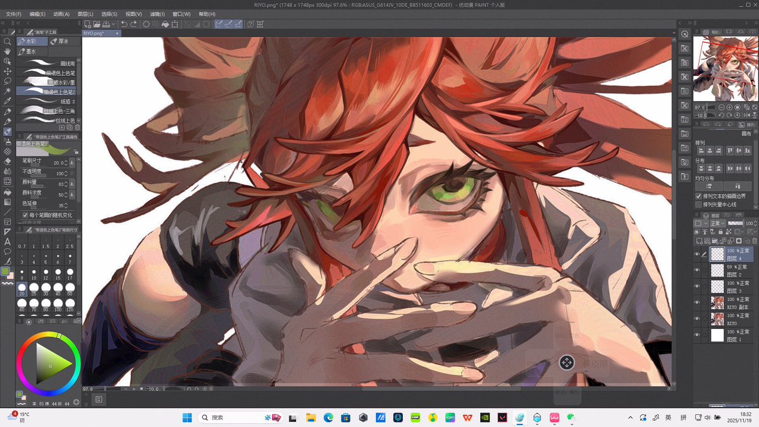Click the layer opacity slider
Image resolution: width=759 pixels, height=427 pixels.
pyautogui.click(x=735, y=223)
